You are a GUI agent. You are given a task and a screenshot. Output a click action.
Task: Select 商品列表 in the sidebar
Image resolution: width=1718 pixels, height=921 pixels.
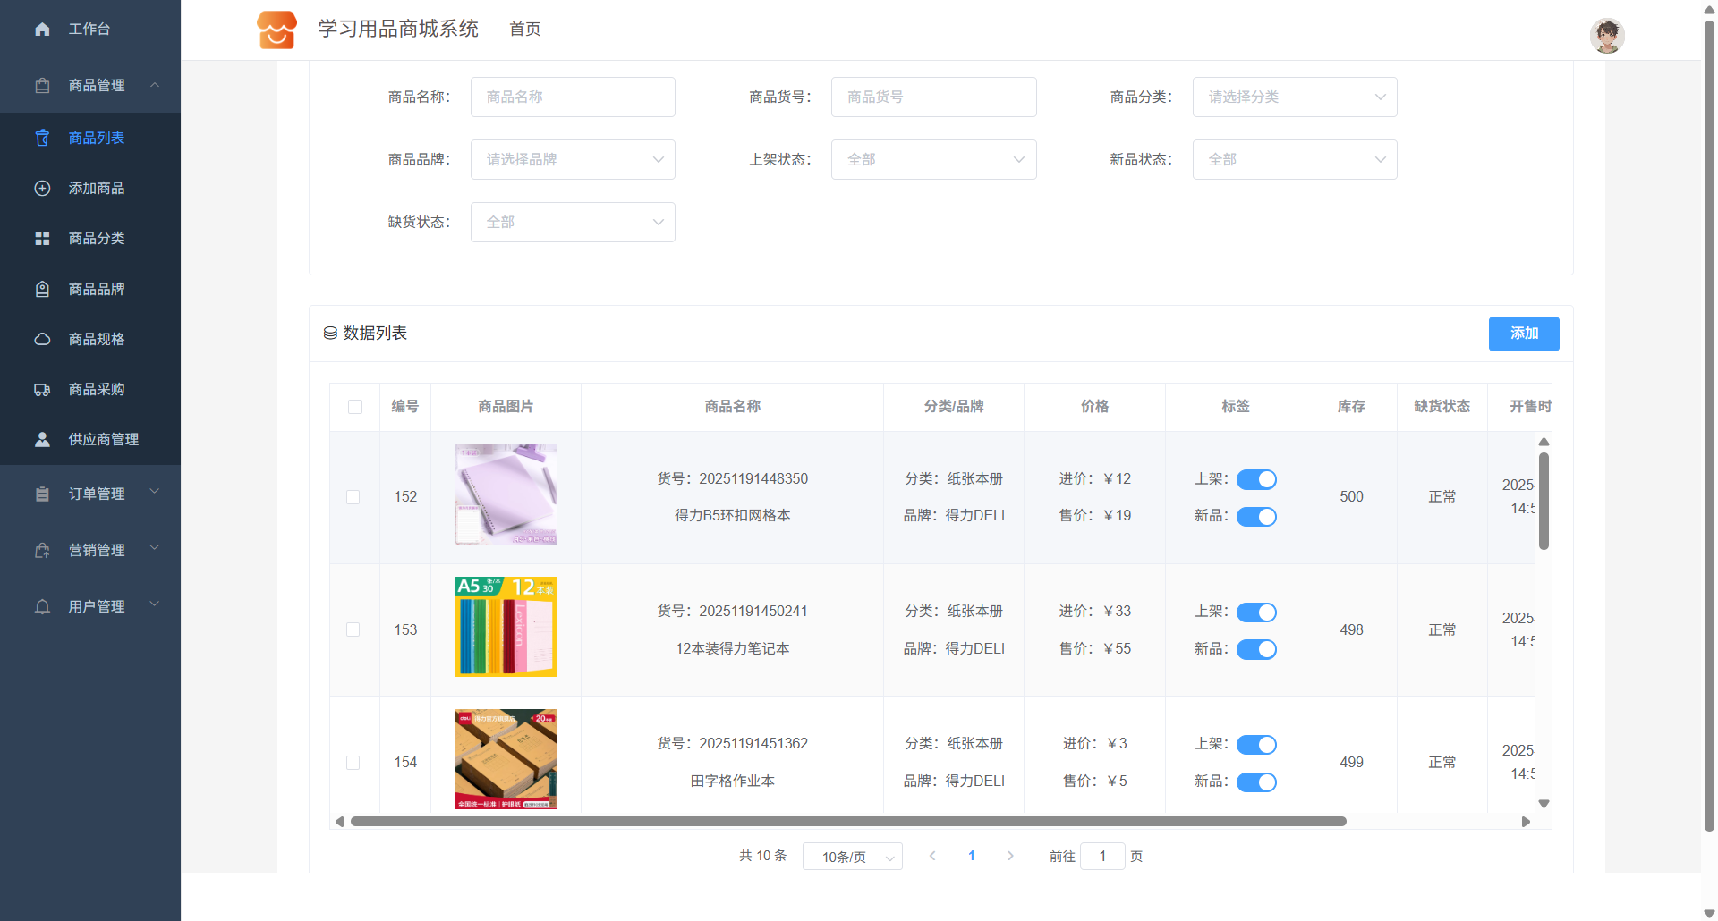point(97,138)
